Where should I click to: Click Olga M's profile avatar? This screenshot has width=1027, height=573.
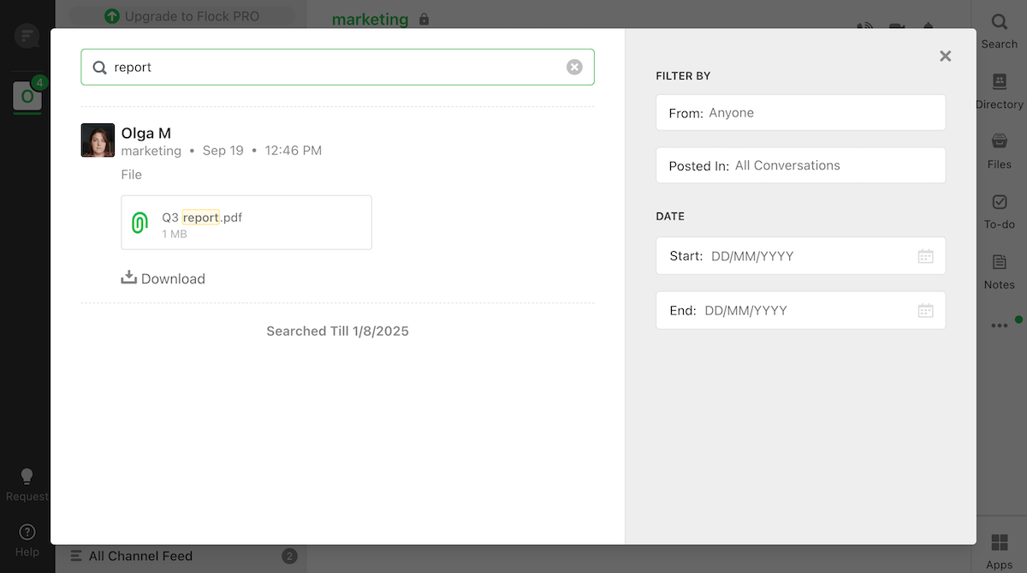click(x=98, y=140)
